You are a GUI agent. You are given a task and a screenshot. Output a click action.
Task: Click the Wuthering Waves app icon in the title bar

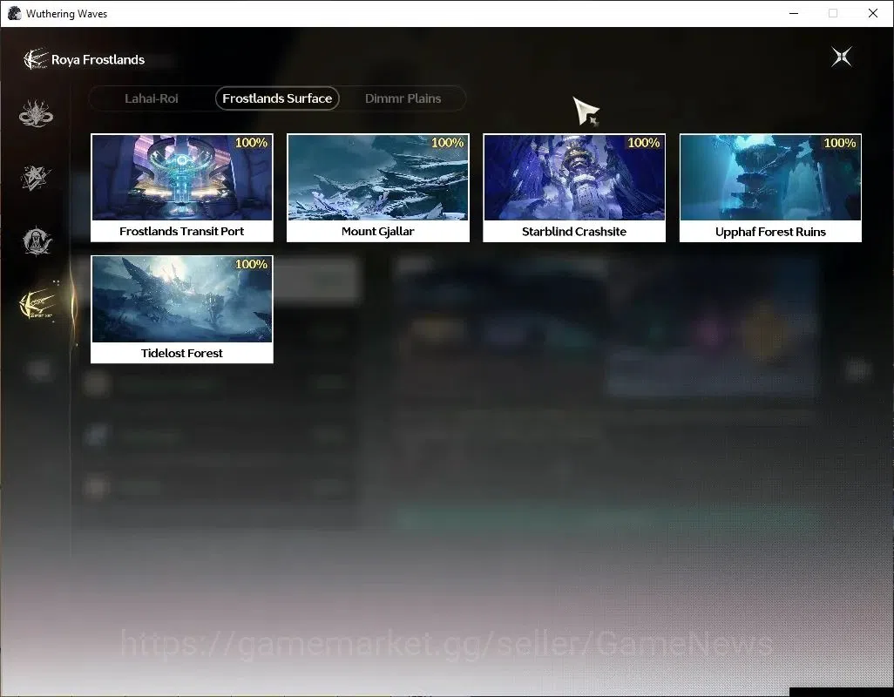14,13
